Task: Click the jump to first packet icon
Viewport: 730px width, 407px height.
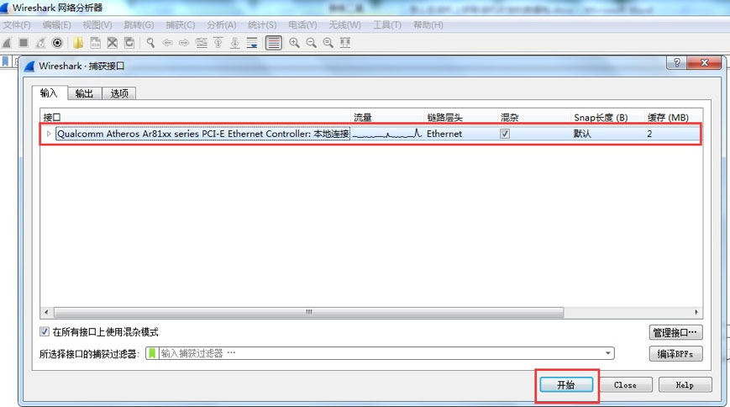Action: [x=218, y=43]
